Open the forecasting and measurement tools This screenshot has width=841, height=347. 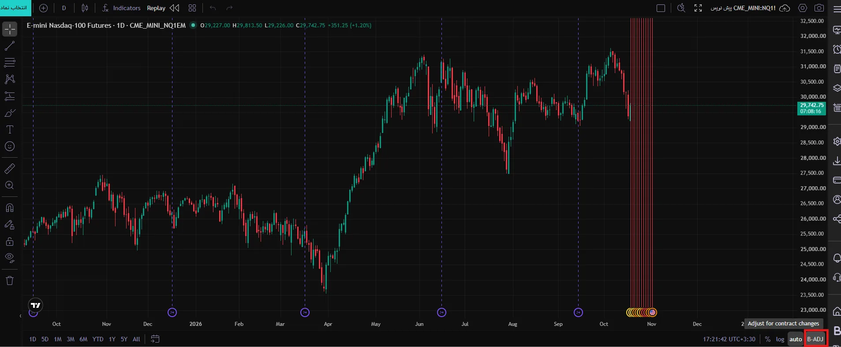click(10, 96)
